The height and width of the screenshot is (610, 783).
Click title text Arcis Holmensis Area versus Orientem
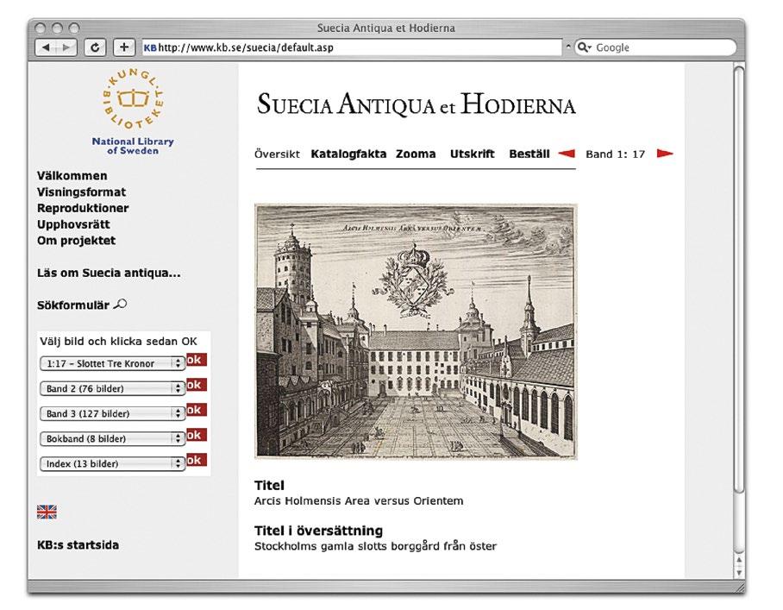tap(359, 500)
